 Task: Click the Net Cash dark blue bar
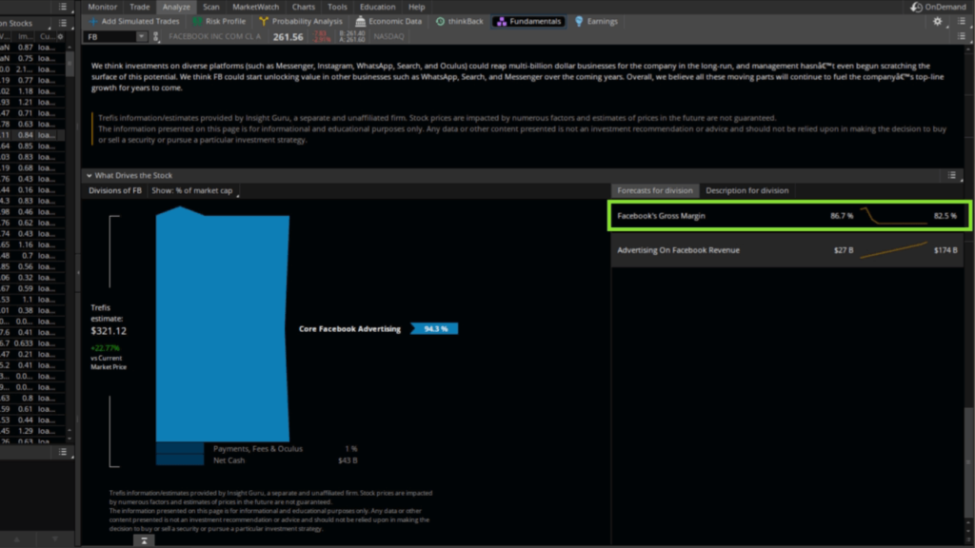pyautogui.click(x=180, y=460)
